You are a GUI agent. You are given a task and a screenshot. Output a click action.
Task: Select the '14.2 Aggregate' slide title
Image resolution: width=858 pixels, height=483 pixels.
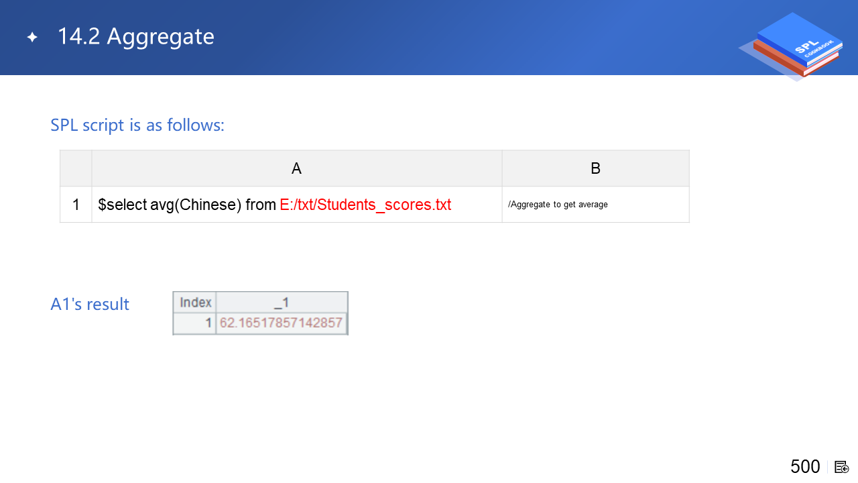(136, 37)
